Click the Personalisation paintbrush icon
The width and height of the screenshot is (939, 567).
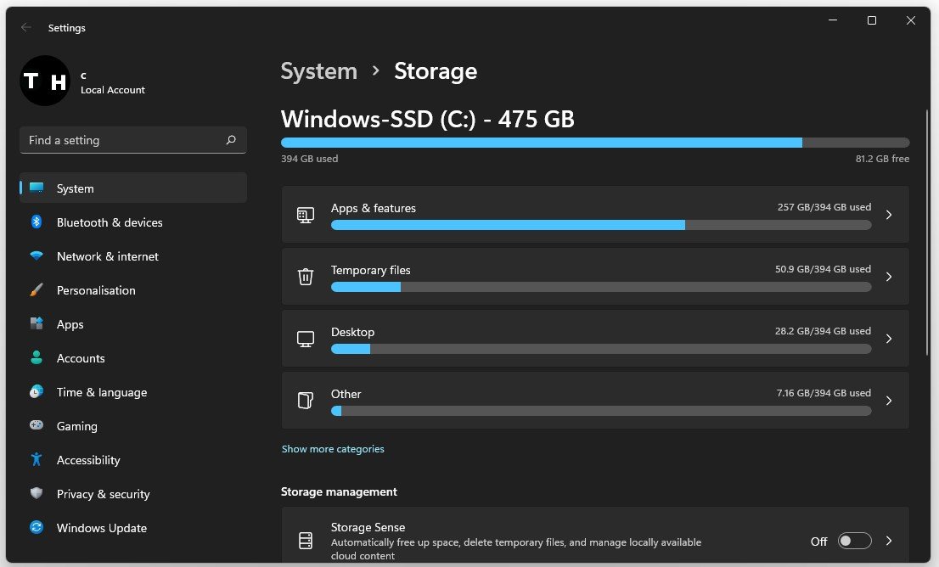coord(37,290)
